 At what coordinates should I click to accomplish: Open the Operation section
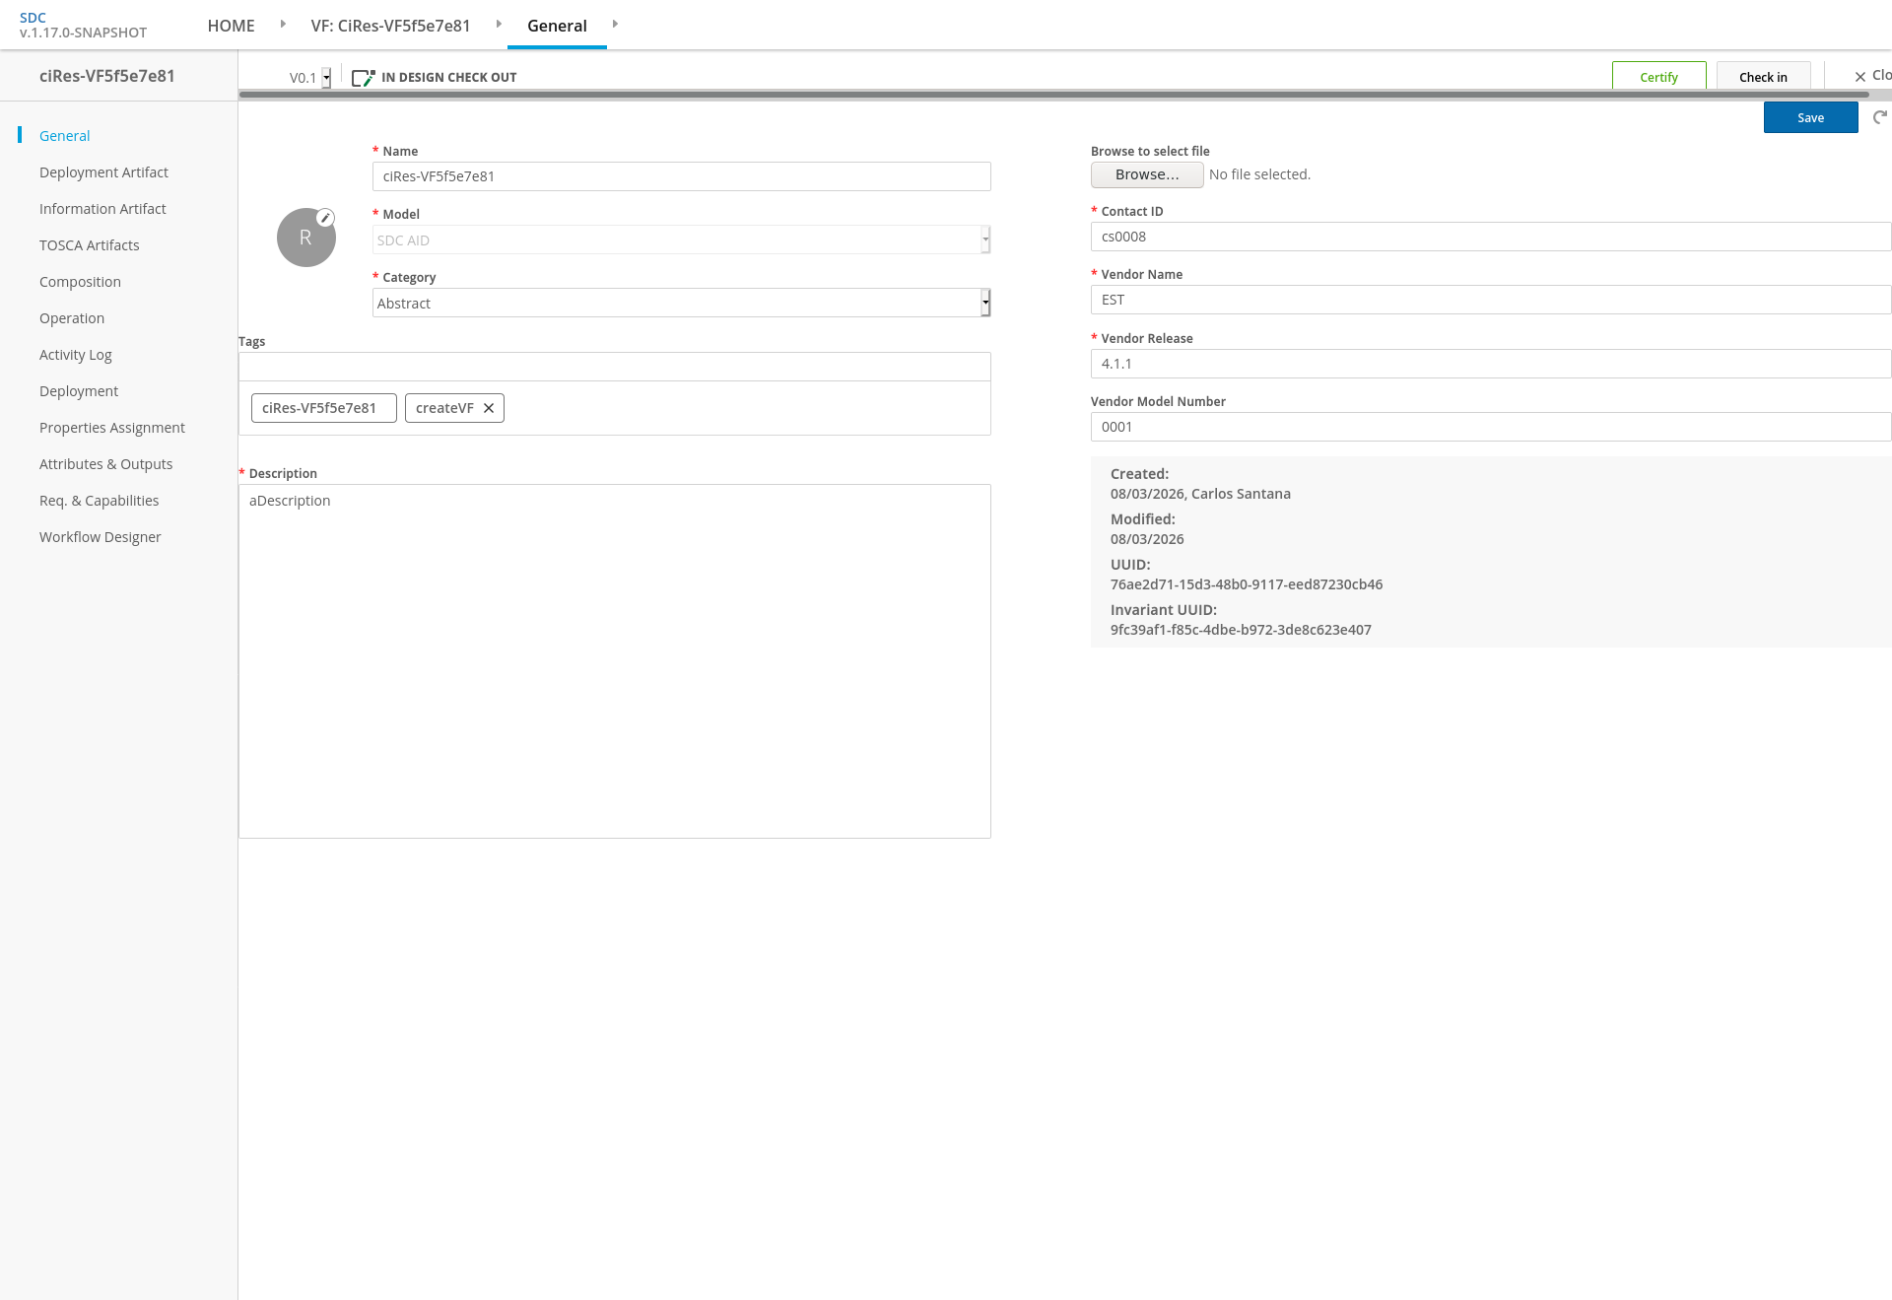(72, 318)
